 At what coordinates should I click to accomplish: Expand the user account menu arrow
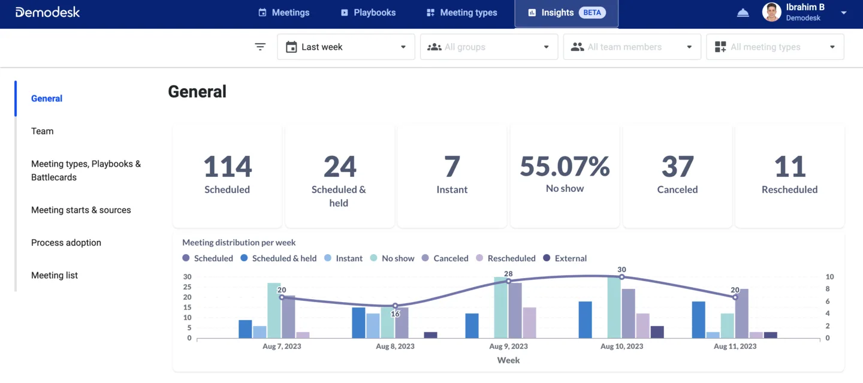click(844, 13)
